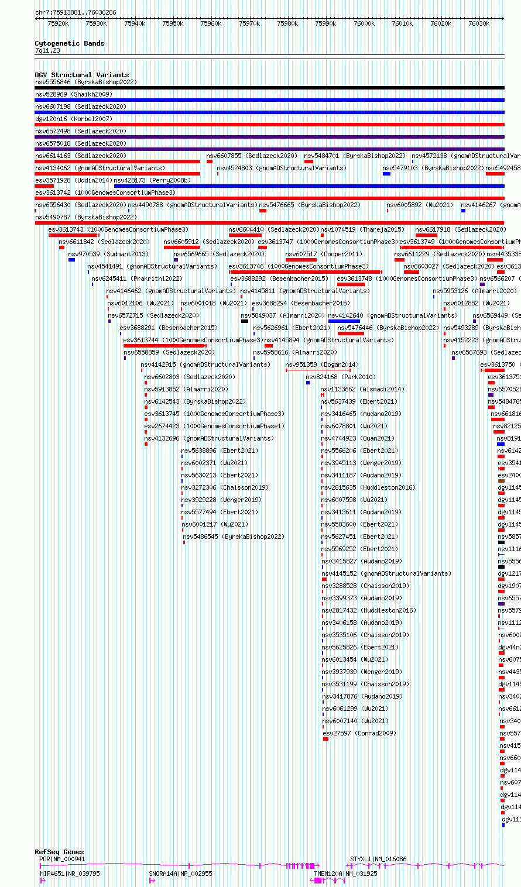This screenshot has height=887, width=521.
Task: Select nsv5484701 (ByrskaBishop2022) variant
Action: [x=355, y=156]
